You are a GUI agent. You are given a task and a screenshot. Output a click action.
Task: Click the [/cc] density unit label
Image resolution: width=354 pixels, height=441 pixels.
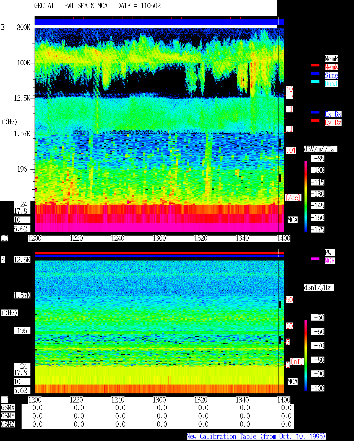pyautogui.click(x=293, y=198)
